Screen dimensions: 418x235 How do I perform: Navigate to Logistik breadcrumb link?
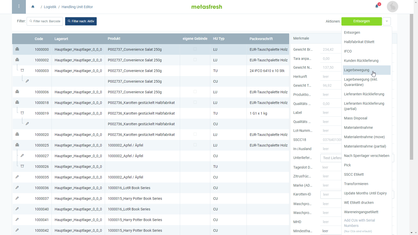point(50,7)
